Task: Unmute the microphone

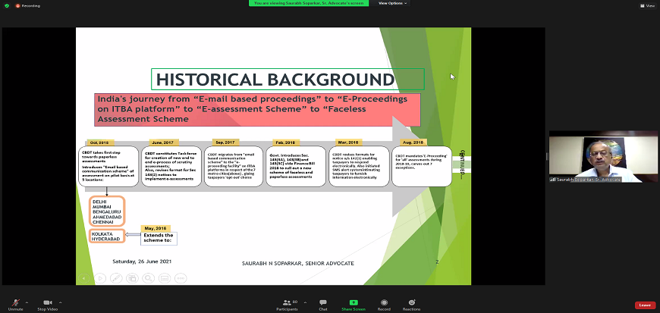Action: pyautogui.click(x=15, y=303)
